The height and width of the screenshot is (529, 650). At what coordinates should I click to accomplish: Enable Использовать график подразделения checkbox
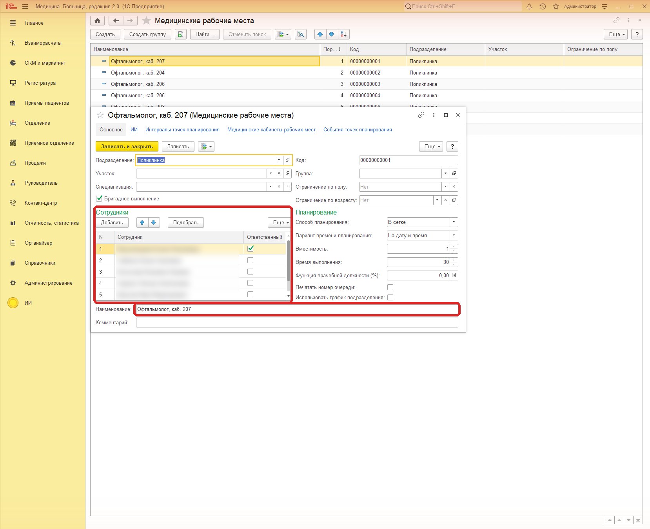pyautogui.click(x=390, y=298)
